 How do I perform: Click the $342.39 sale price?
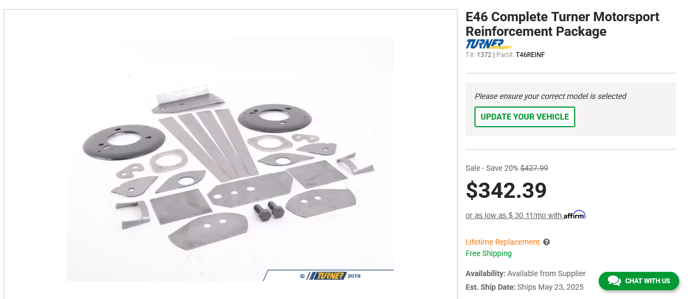pos(506,190)
